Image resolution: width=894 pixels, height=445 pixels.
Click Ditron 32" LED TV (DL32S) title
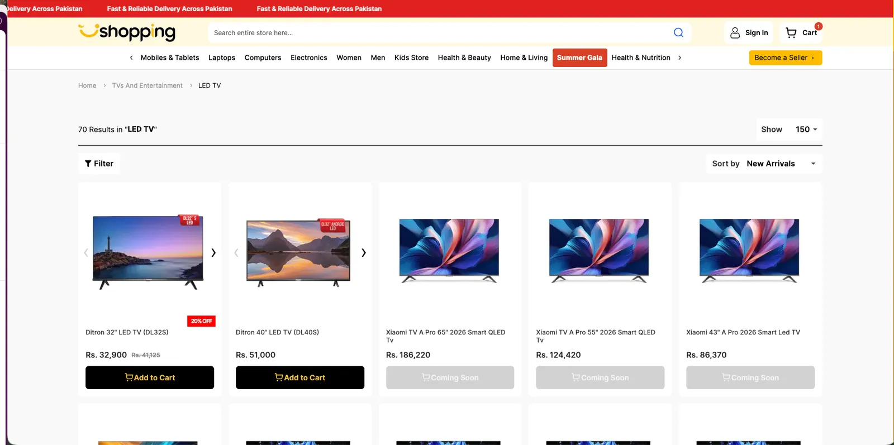127,332
